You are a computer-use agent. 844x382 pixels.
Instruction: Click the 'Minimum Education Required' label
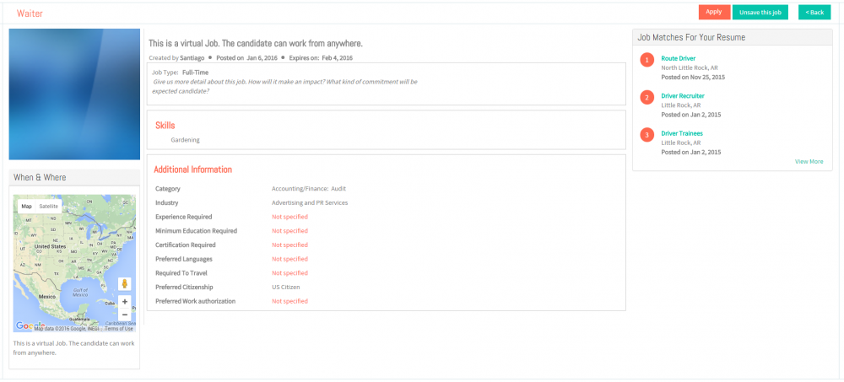[197, 231]
